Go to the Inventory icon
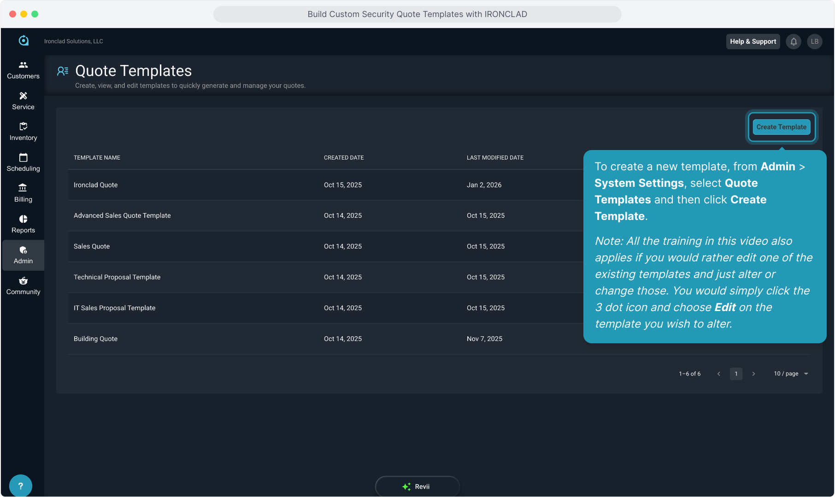Viewport: 835px width, 497px height. (23, 127)
